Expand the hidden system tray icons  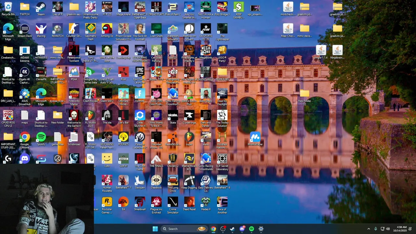(369, 229)
